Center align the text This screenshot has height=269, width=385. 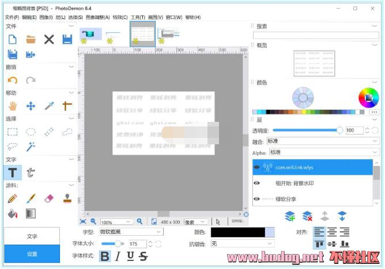point(332,232)
